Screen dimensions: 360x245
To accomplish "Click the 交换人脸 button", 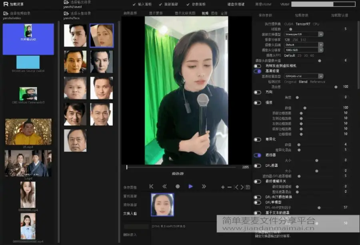I will 130,213.
